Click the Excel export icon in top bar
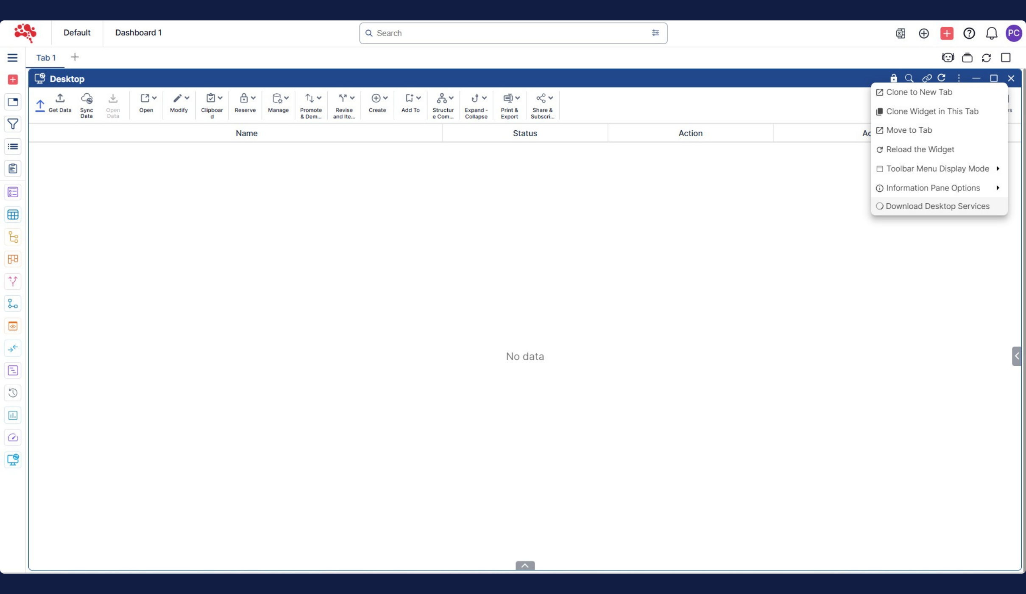1026x594 pixels. point(901,33)
